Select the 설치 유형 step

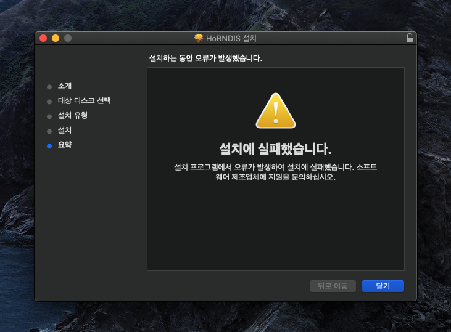point(73,115)
